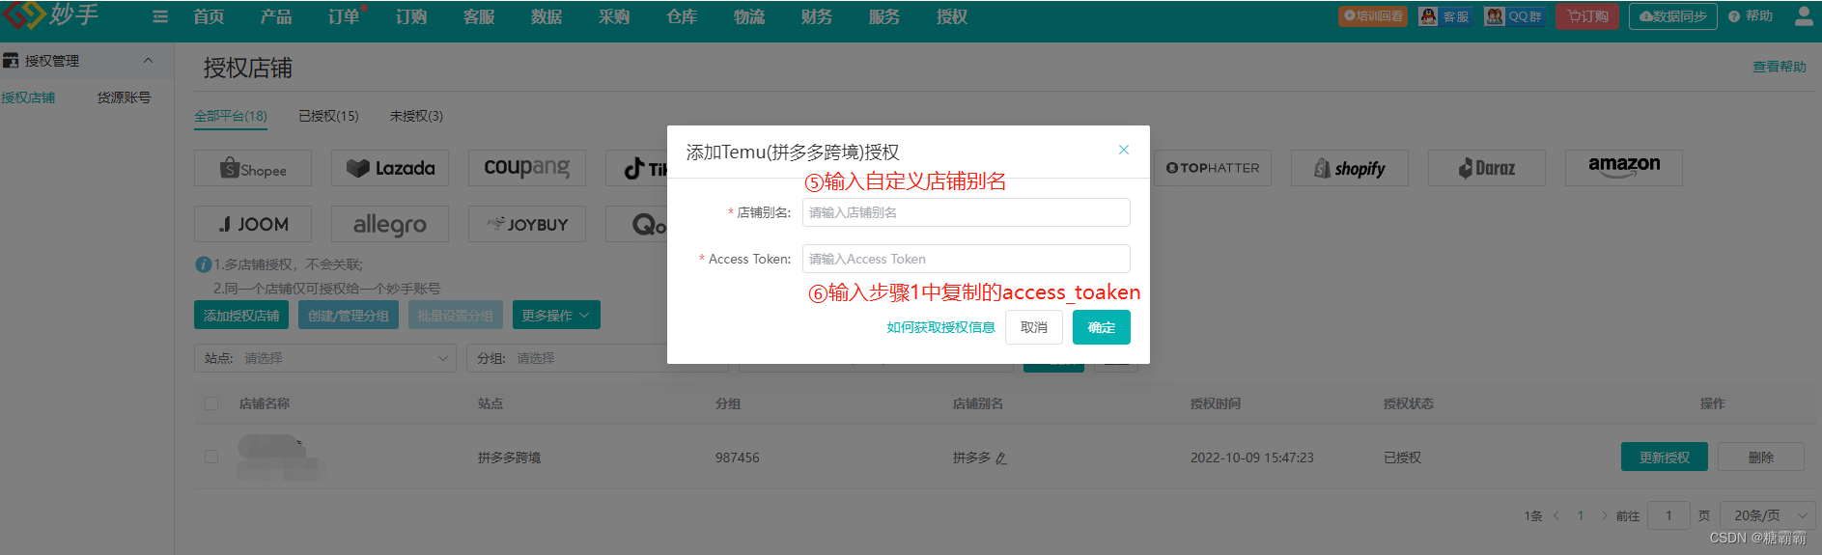Open the 授权 menu

tap(952, 16)
